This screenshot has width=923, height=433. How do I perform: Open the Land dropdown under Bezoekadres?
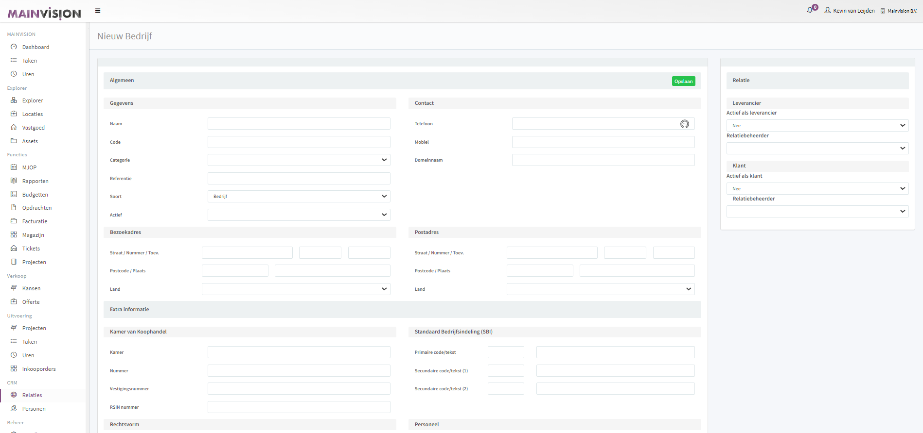point(296,289)
